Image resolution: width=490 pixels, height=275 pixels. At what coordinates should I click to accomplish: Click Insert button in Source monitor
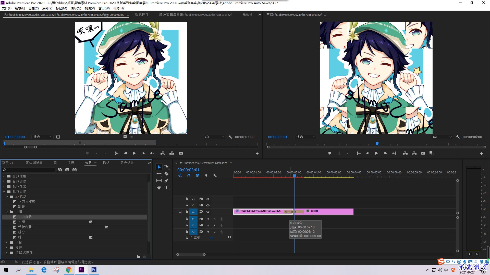click(163, 153)
